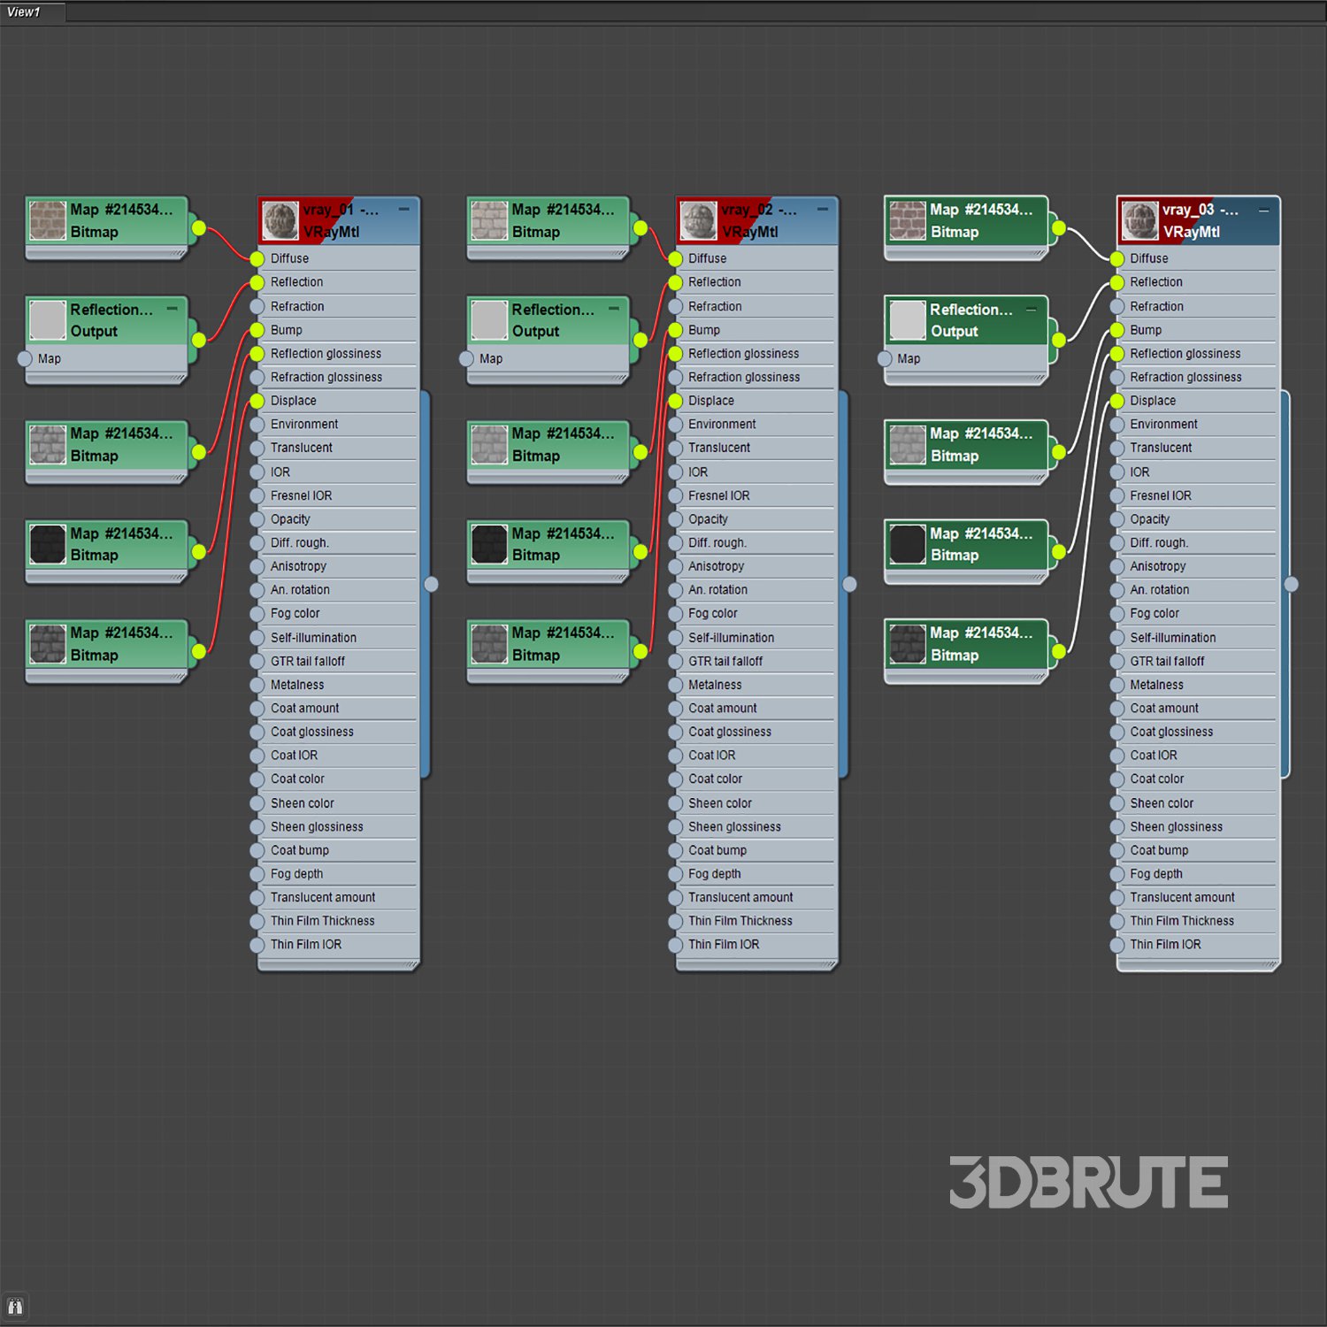1327x1327 pixels.
Task: Collapse Reflection Output node linked to vray_01
Action: [x=173, y=309]
